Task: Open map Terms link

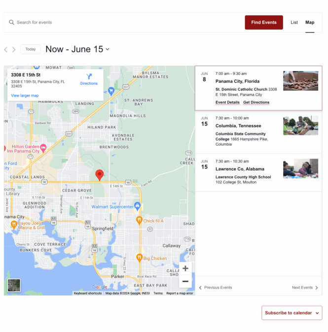Action: tap(158, 293)
